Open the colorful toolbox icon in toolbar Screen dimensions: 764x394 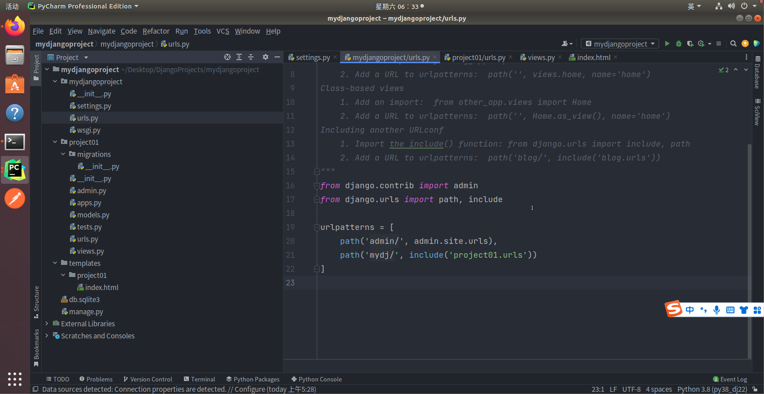pos(757,43)
